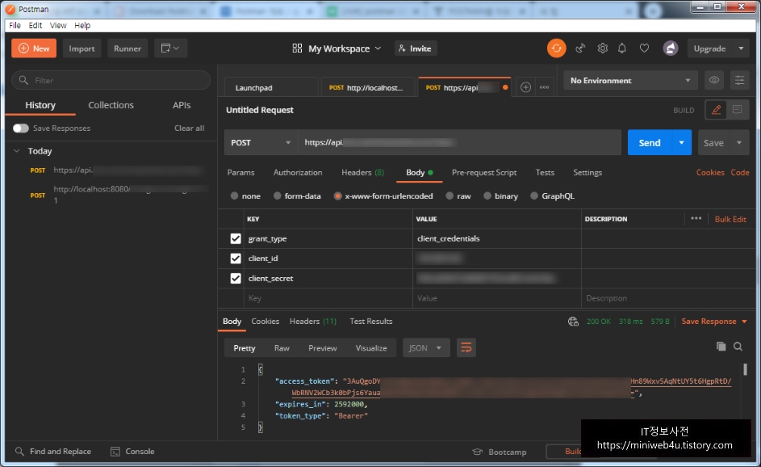Click the request URL input field
The width and height of the screenshot is (761, 467).
coord(459,142)
